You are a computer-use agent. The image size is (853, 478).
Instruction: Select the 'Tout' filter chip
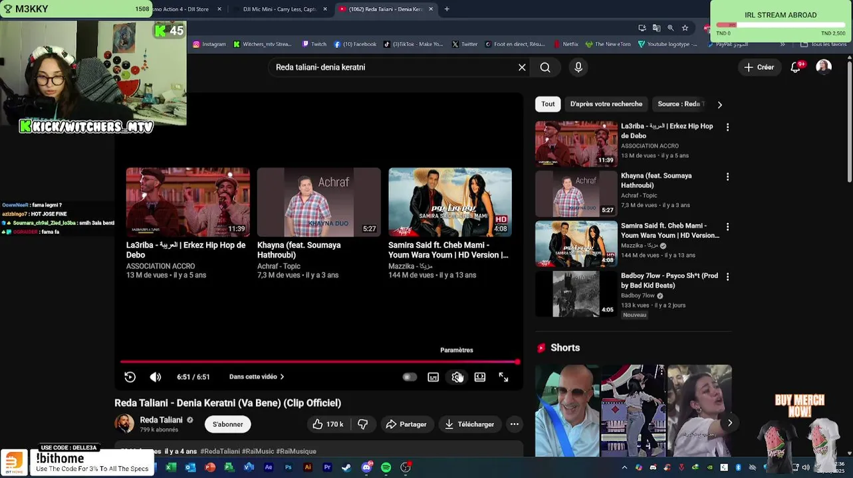(x=548, y=104)
